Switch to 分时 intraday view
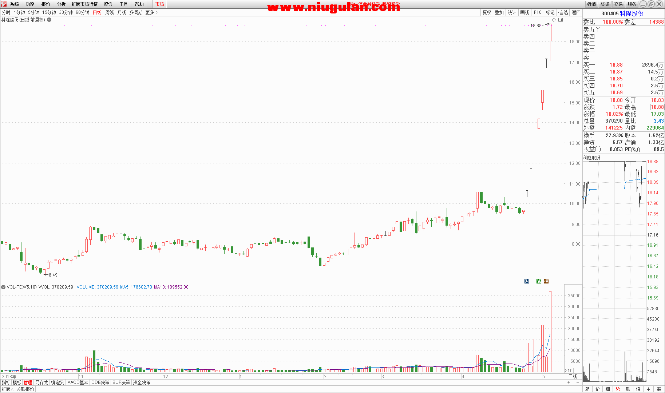Viewport: 665px width, 393px height. [x=6, y=12]
